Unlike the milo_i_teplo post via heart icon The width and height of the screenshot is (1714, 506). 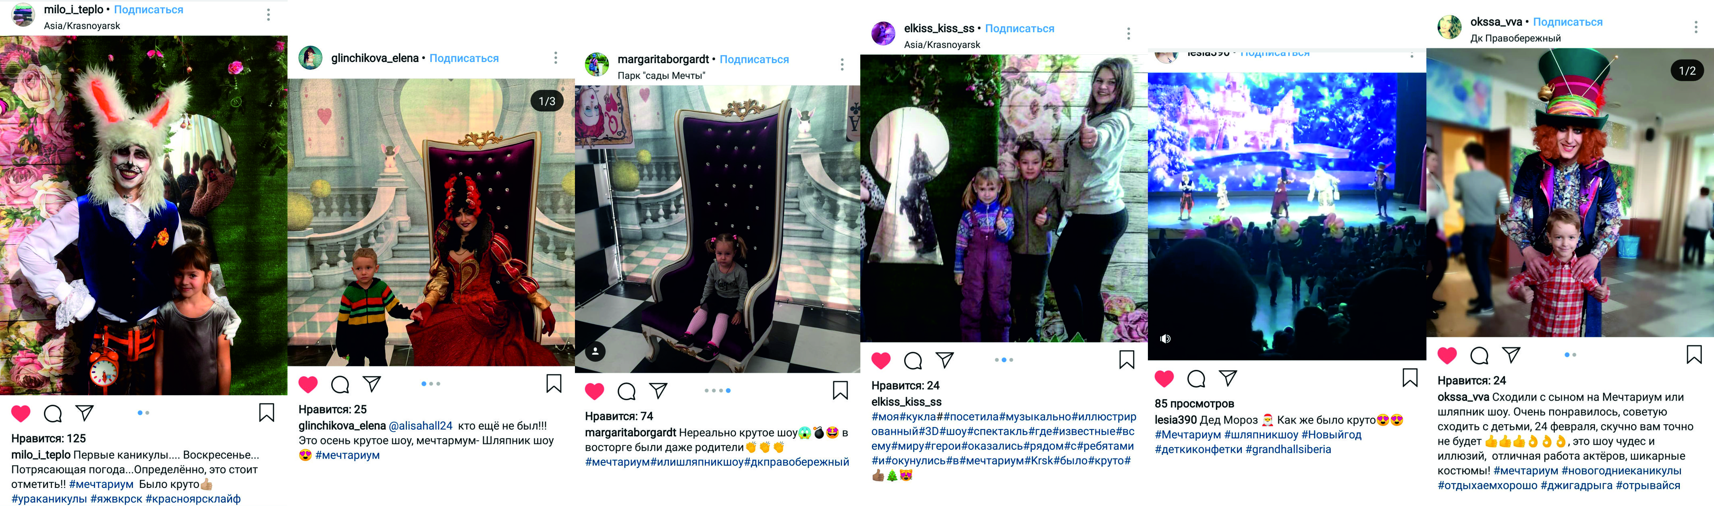pyautogui.click(x=21, y=413)
